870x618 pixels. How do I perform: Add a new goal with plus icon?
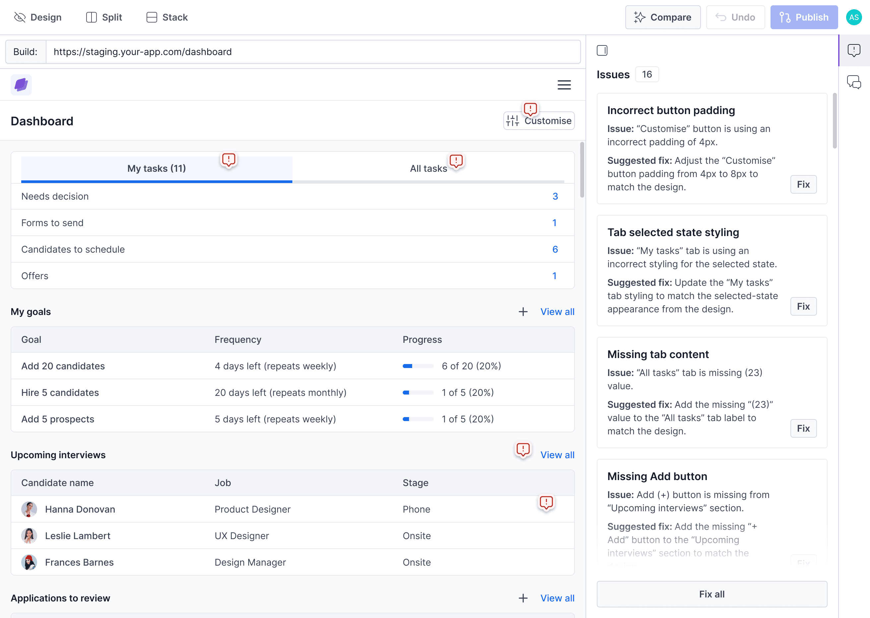[x=523, y=312]
